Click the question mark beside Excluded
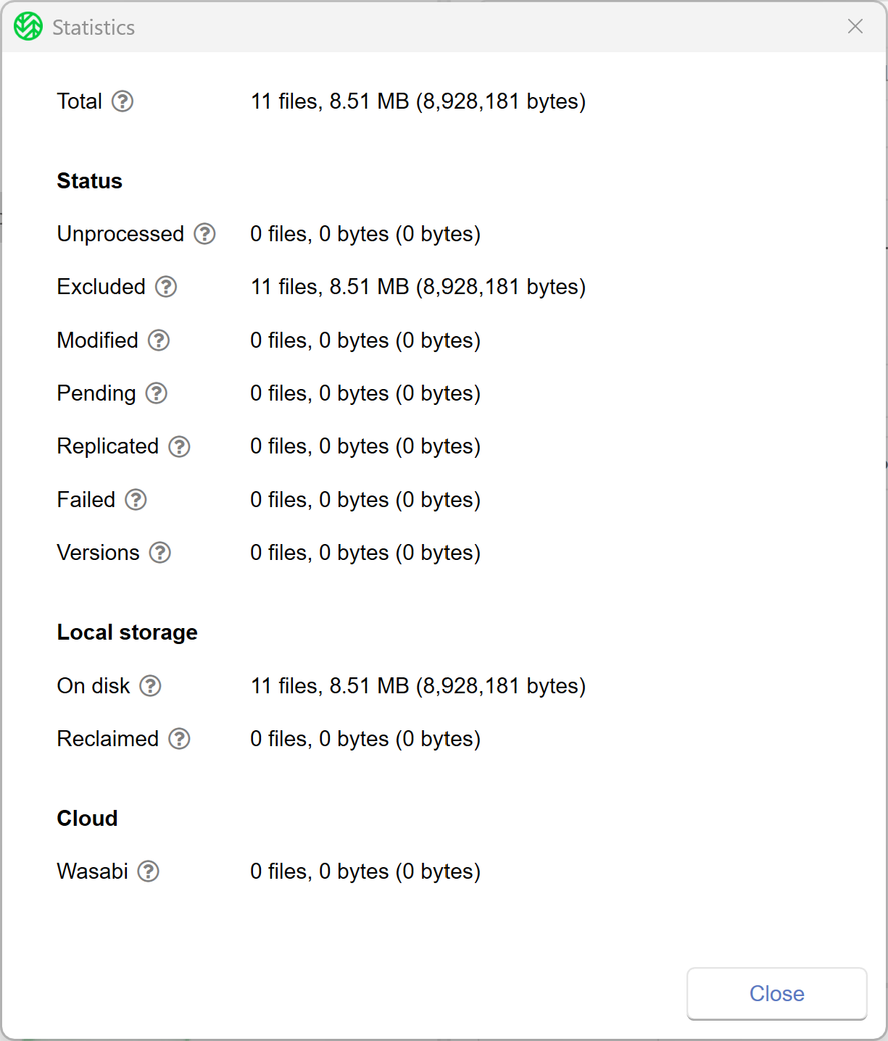 click(x=166, y=287)
